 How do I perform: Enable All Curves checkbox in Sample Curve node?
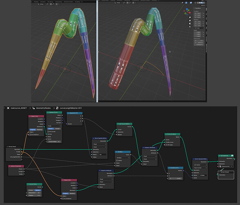pyautogui.click(x=48, y=132)
